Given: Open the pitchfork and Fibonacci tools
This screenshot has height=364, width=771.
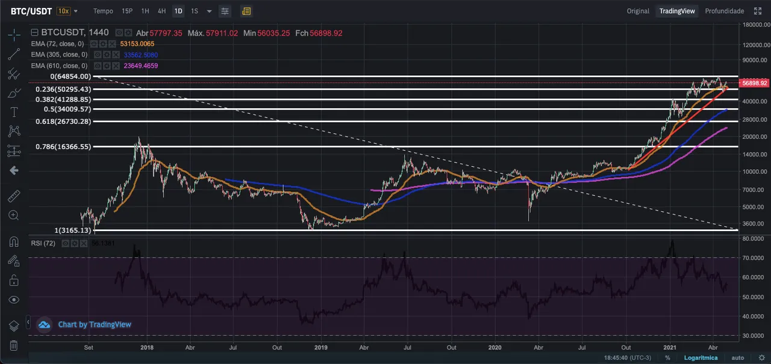Looking at the screenshot, I should 14,74.
